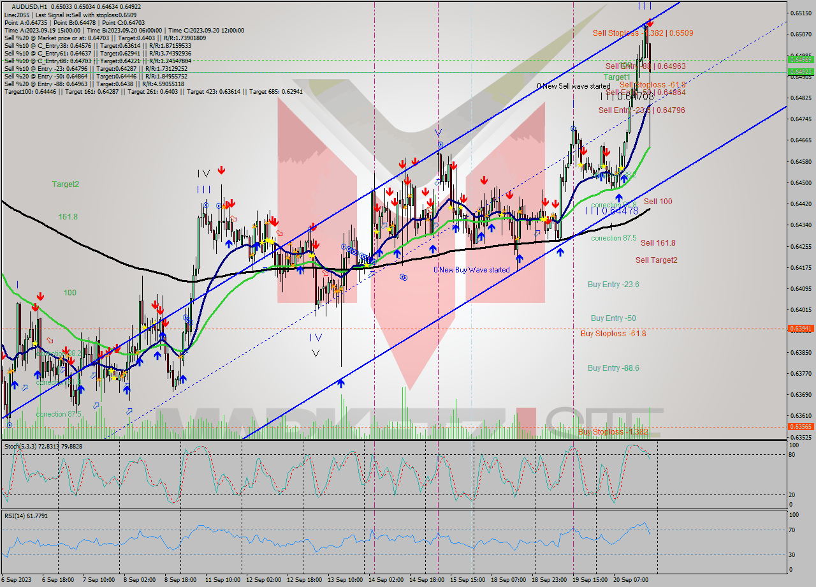Click the '7 Sep 10:00' time label
This screenshot has height=587, width=816.
[x=100, y=580]
